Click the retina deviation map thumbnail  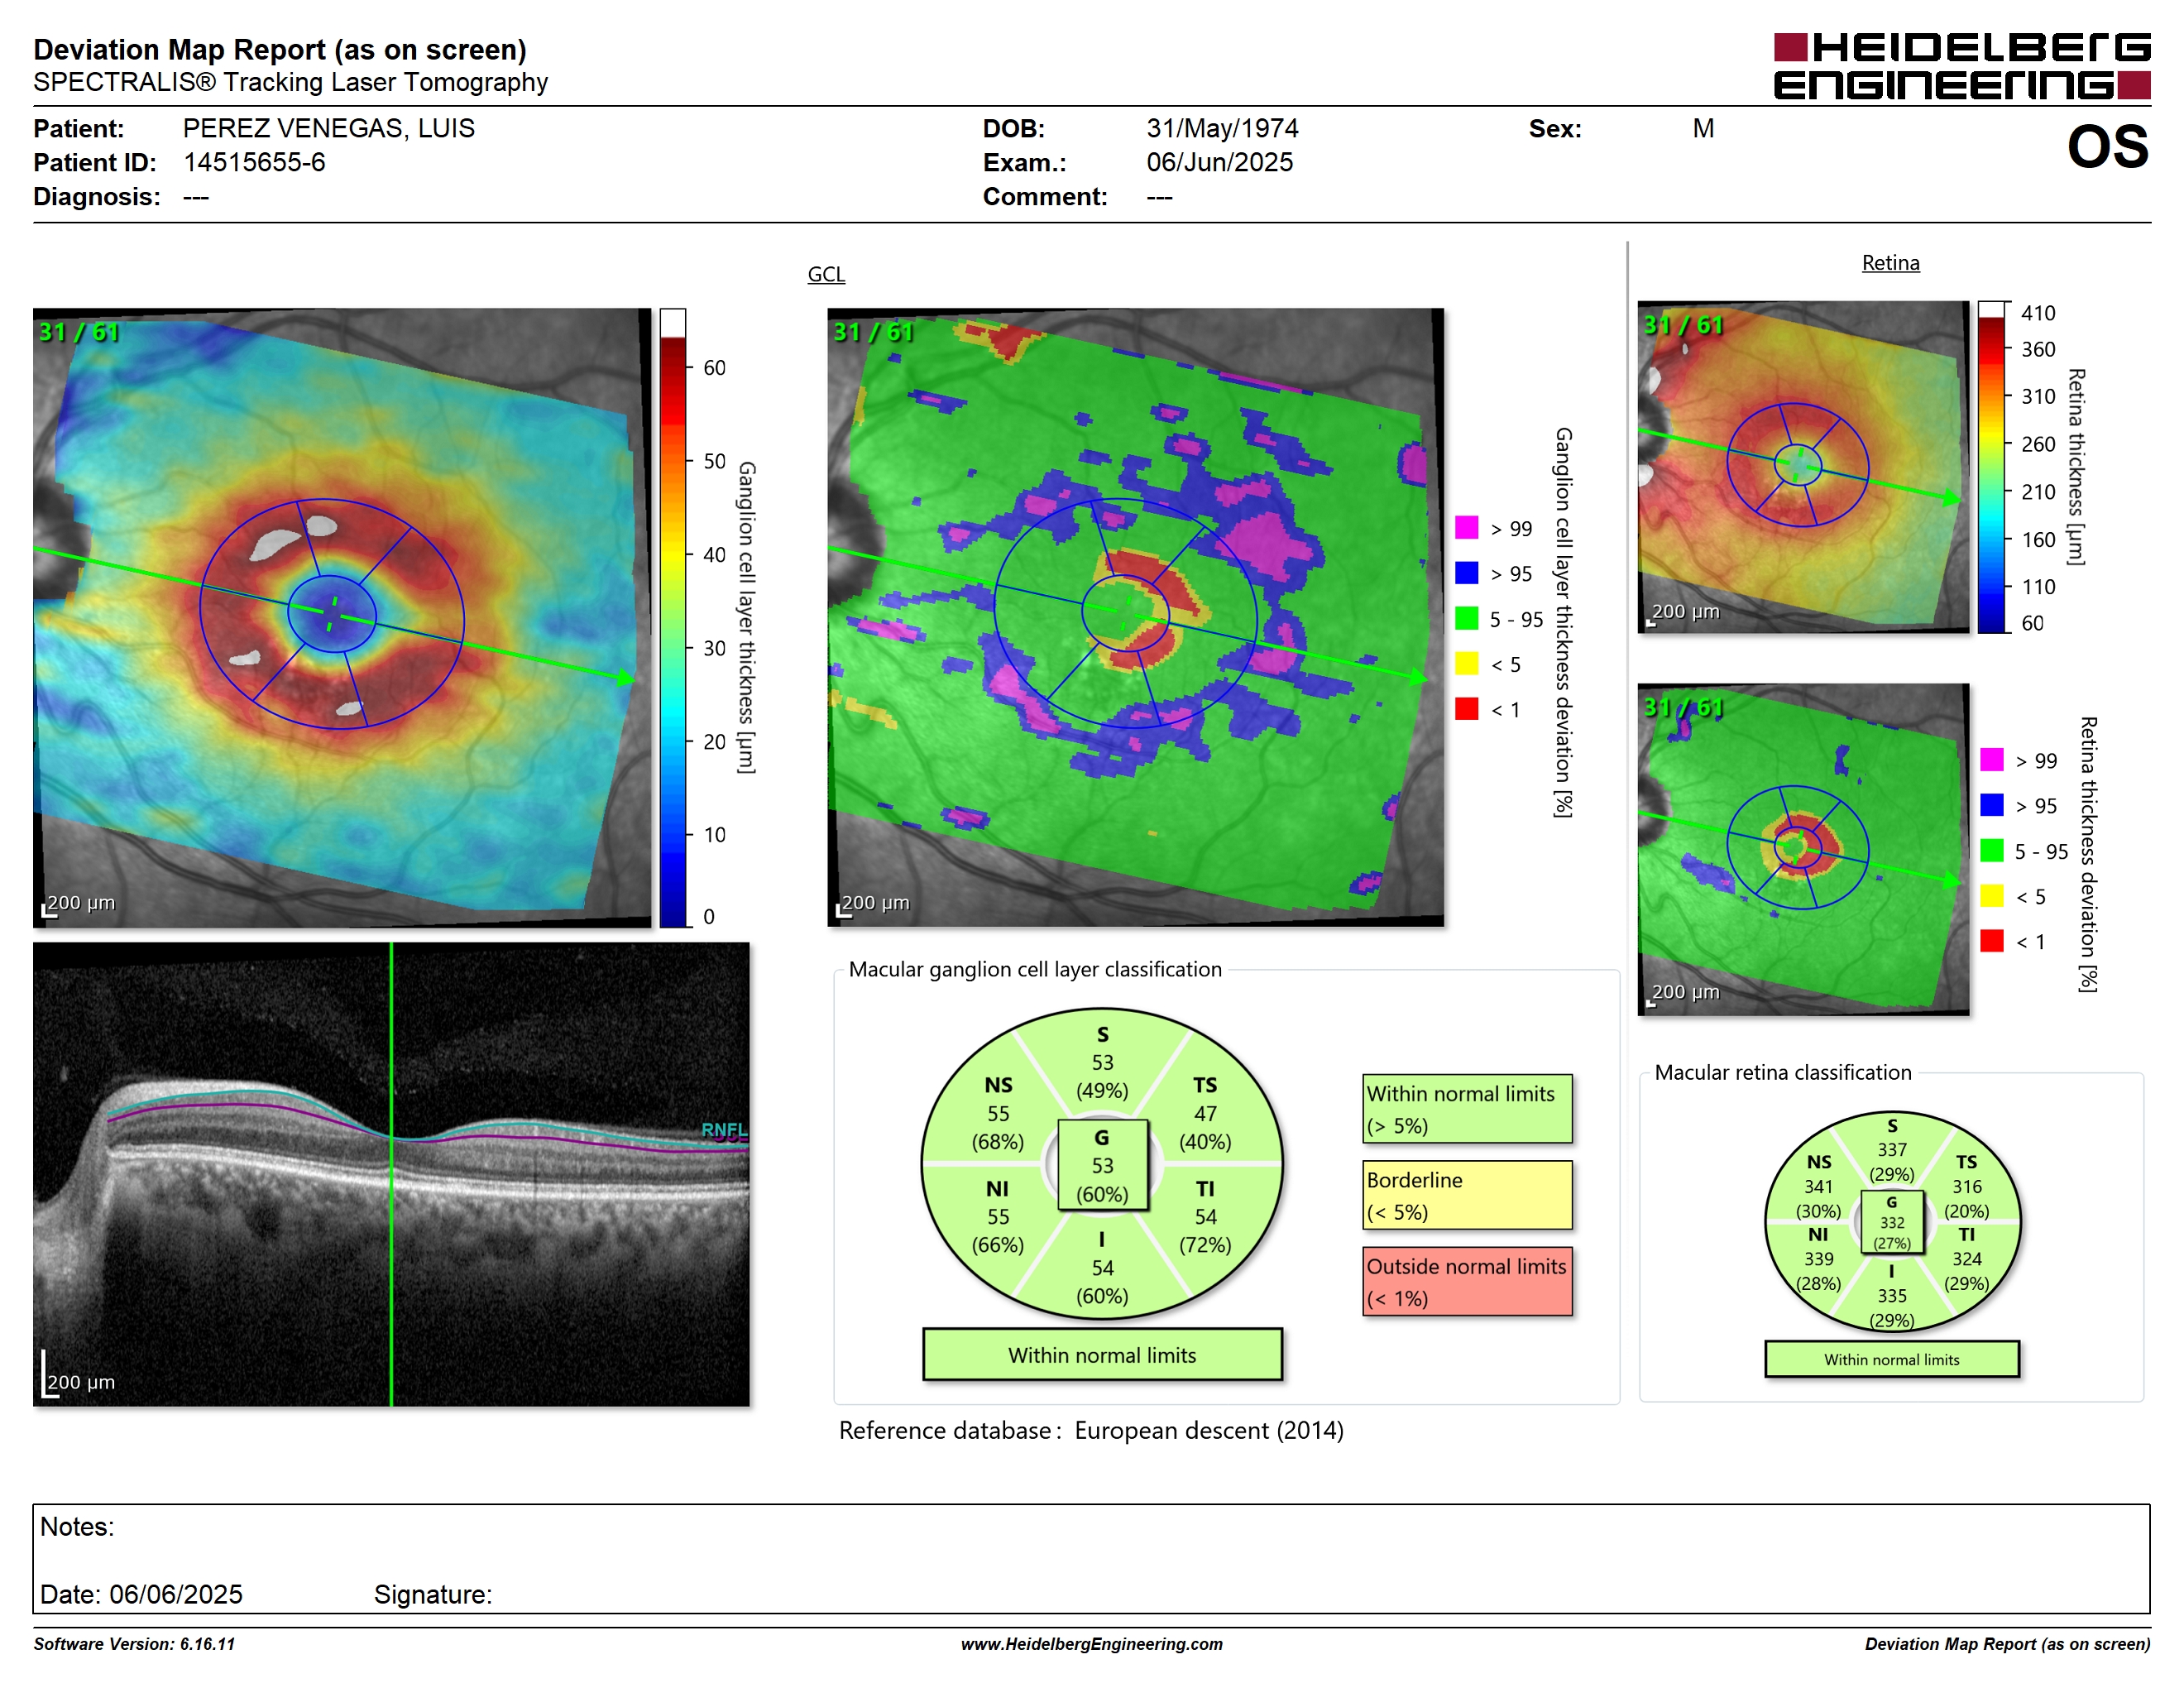1803,849
